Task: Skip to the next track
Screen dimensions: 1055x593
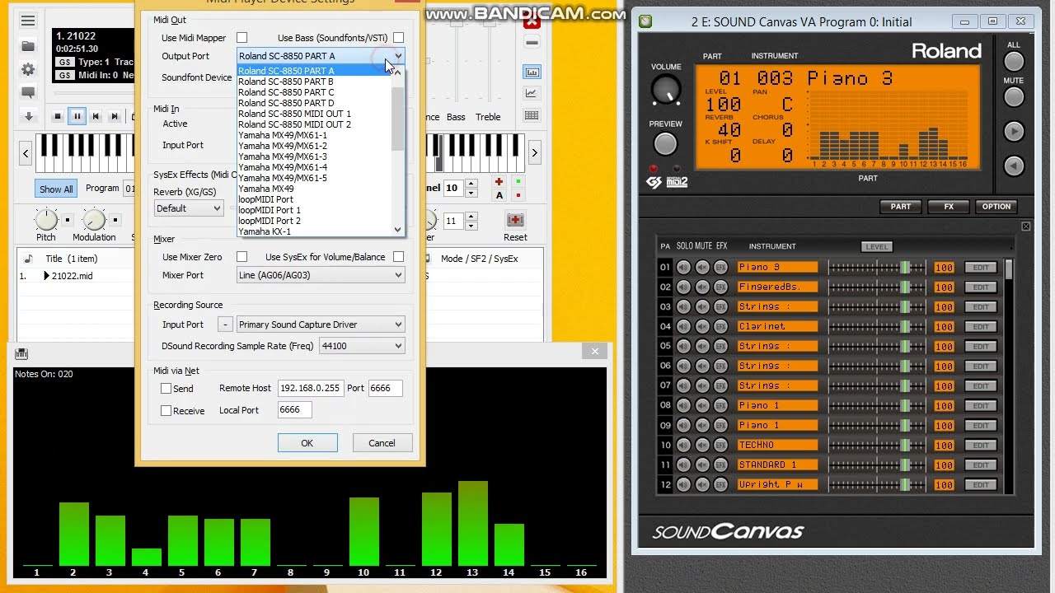Action: coord(115,116)
